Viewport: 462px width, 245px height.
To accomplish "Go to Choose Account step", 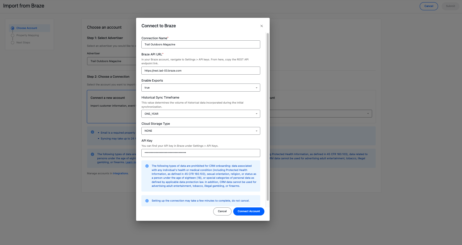I will pos(27,28).
